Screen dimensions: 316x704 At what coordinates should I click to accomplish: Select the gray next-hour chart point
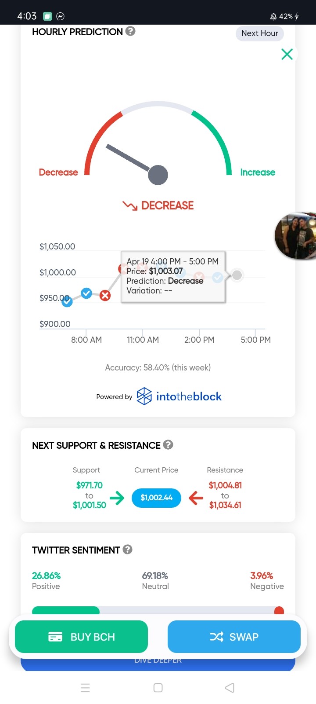(x=237, y=275)
